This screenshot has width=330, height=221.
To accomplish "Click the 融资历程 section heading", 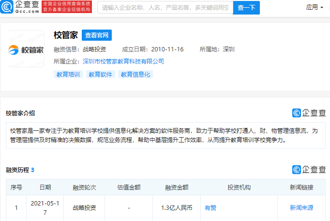I will coord(17,170).
